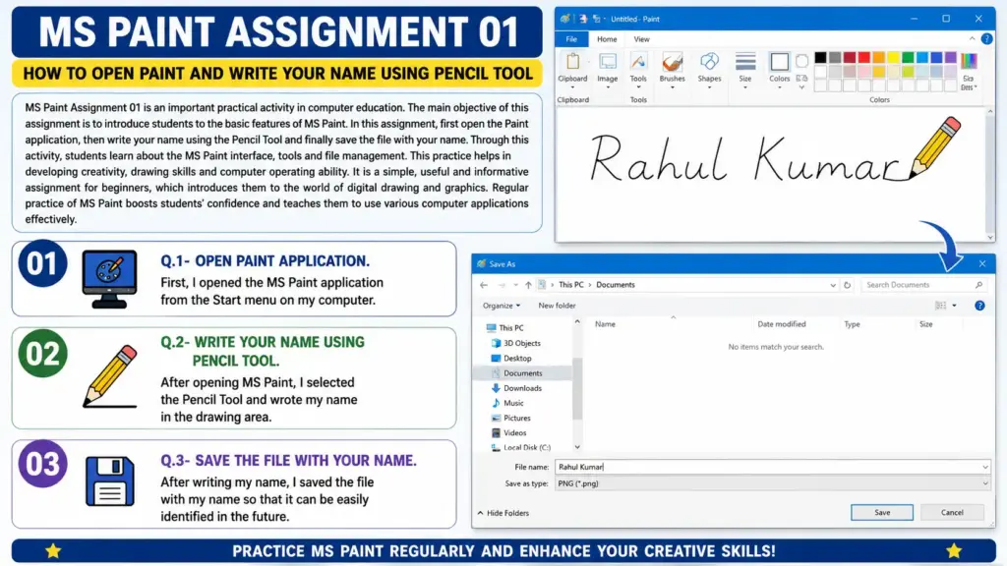Click the Cancel button

[952, 512]
